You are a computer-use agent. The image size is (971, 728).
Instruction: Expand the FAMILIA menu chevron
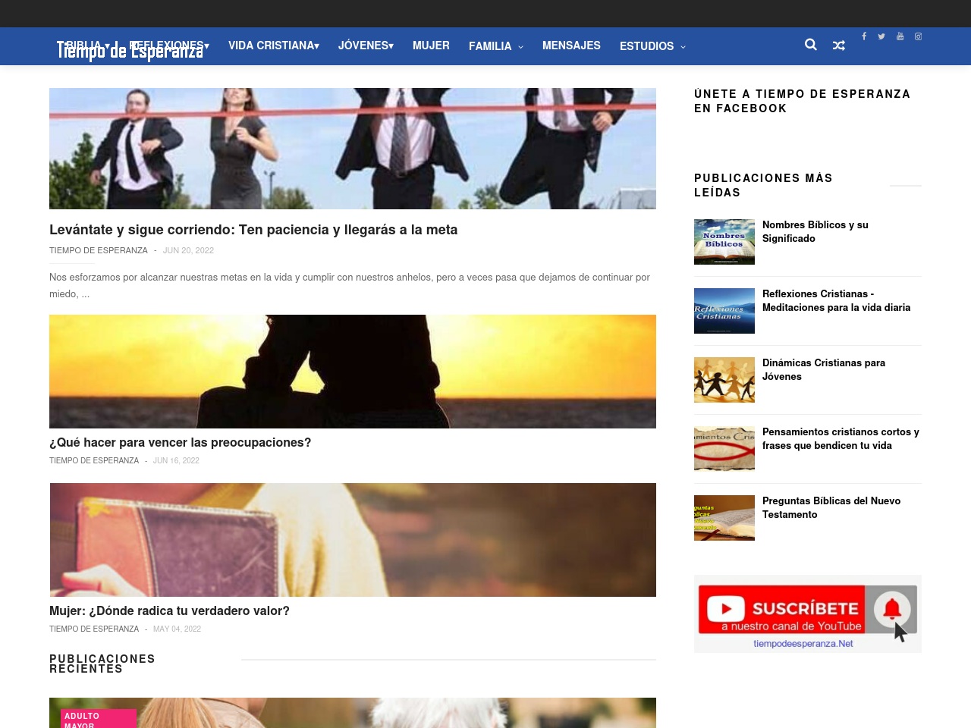(520, 47)
